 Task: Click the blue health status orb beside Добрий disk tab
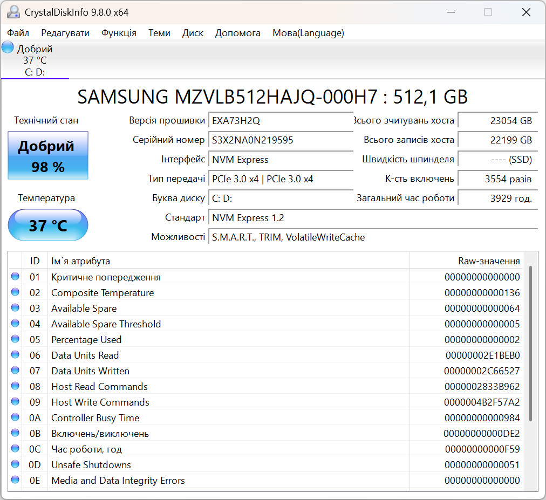[8, 47]
